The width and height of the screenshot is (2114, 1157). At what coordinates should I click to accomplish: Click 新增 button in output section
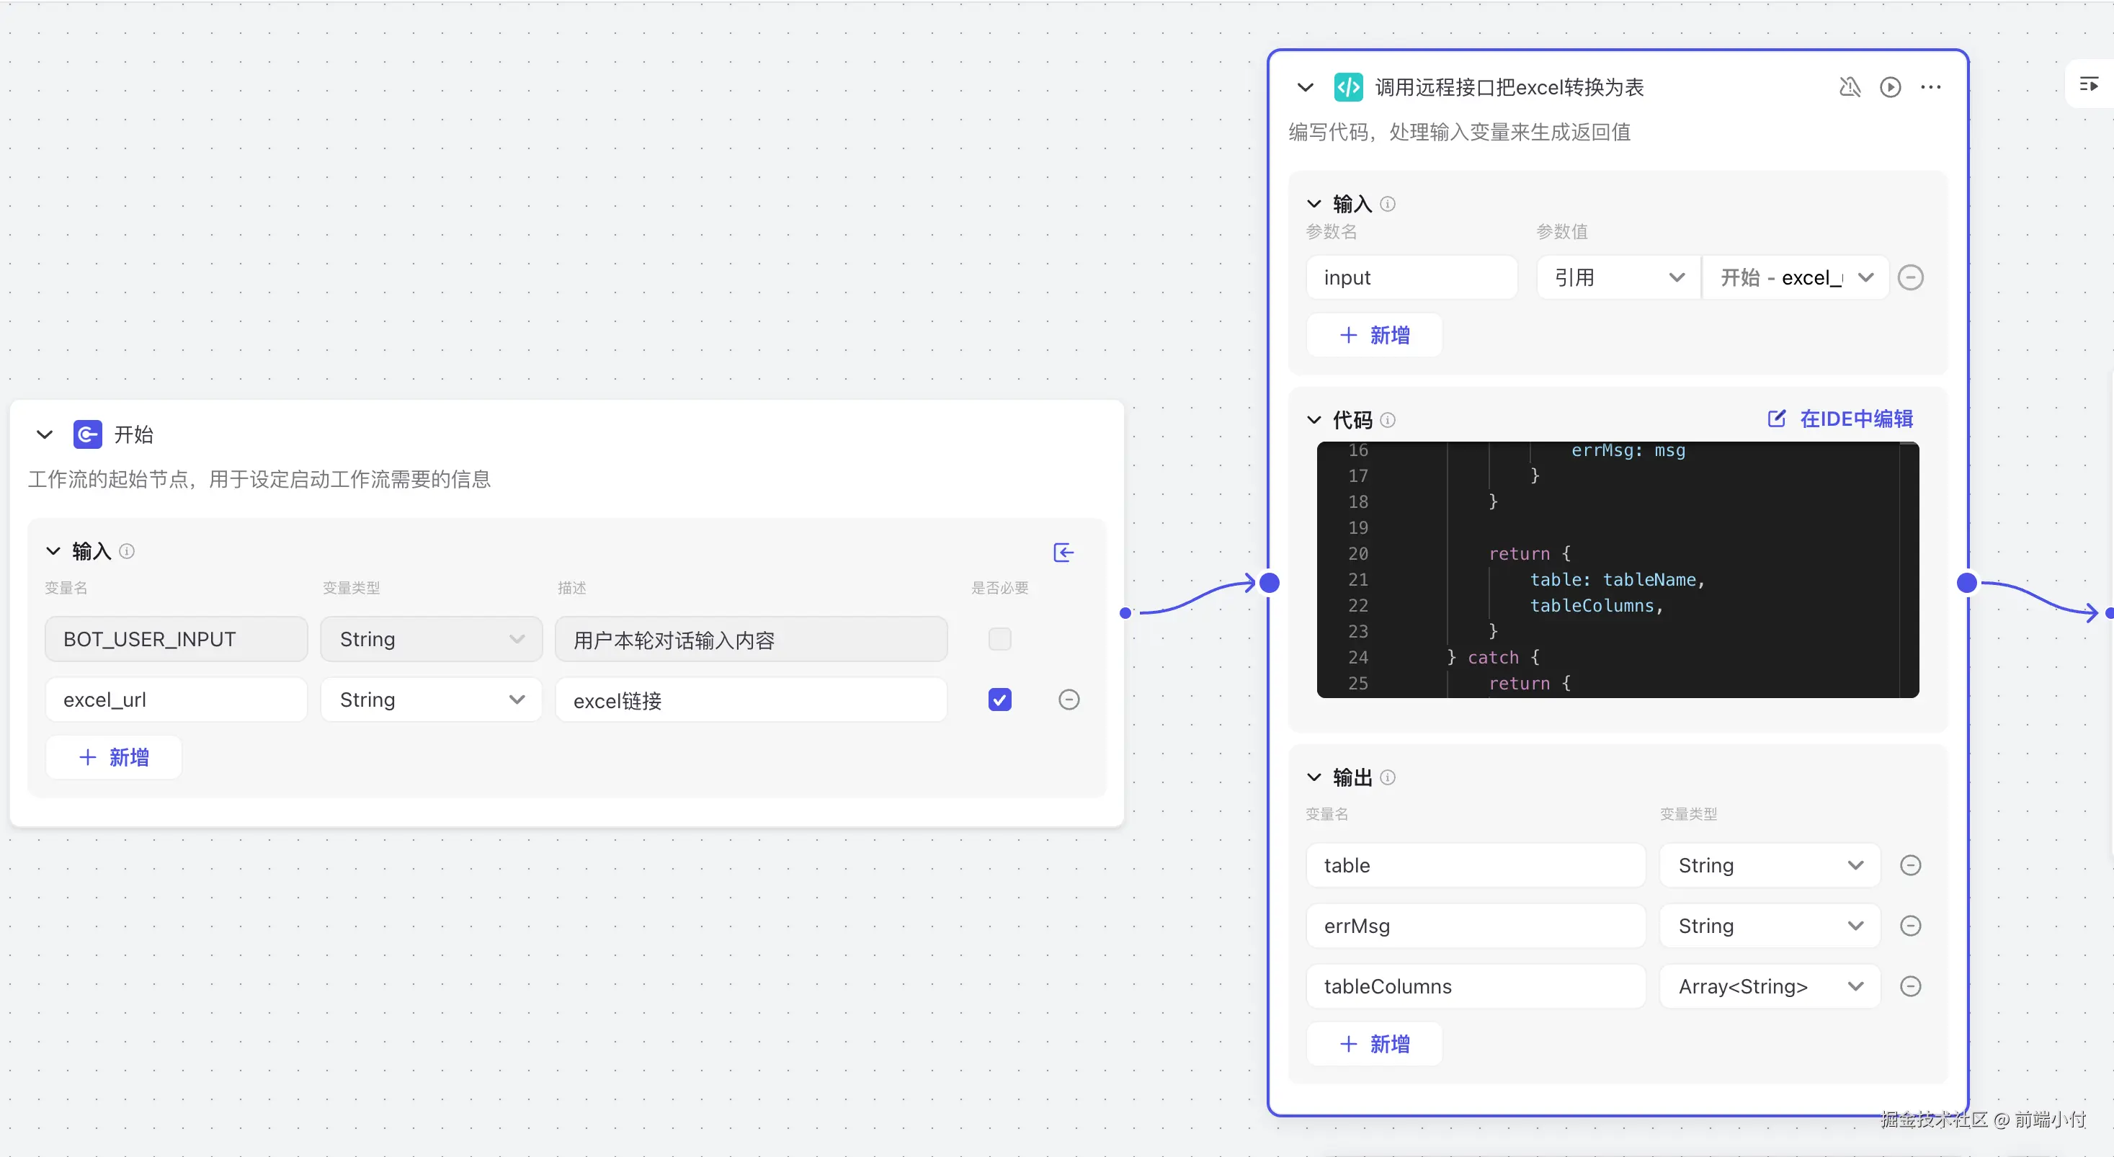pos(1375,1044)
